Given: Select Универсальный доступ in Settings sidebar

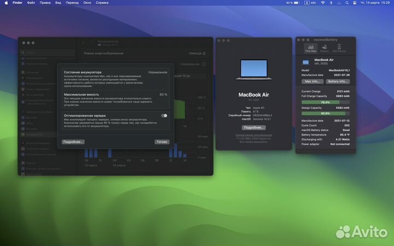Looking at the screenshot, I should click(38, 84).
